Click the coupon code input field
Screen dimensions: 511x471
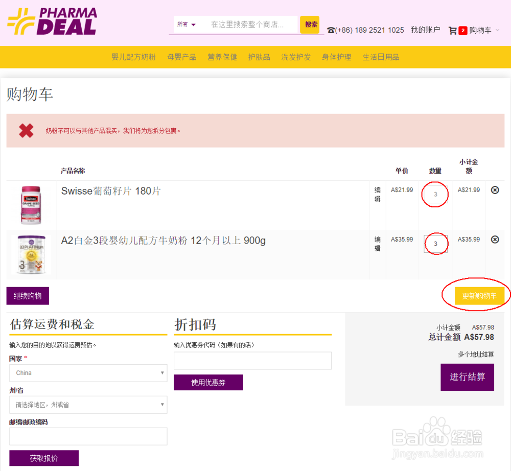click(x=252, y=361)
